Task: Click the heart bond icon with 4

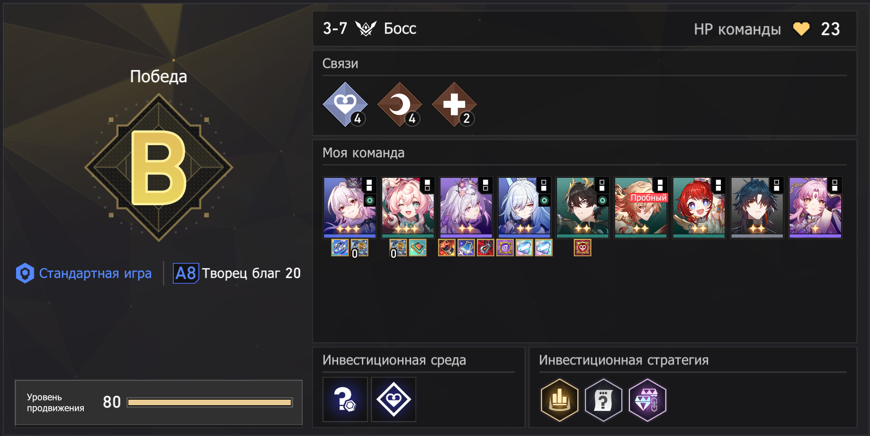Action: click(x=345, y=105)
